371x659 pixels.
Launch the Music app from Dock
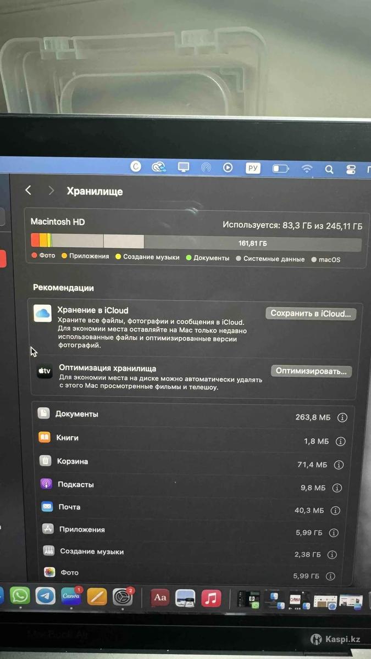click(211, 598)
